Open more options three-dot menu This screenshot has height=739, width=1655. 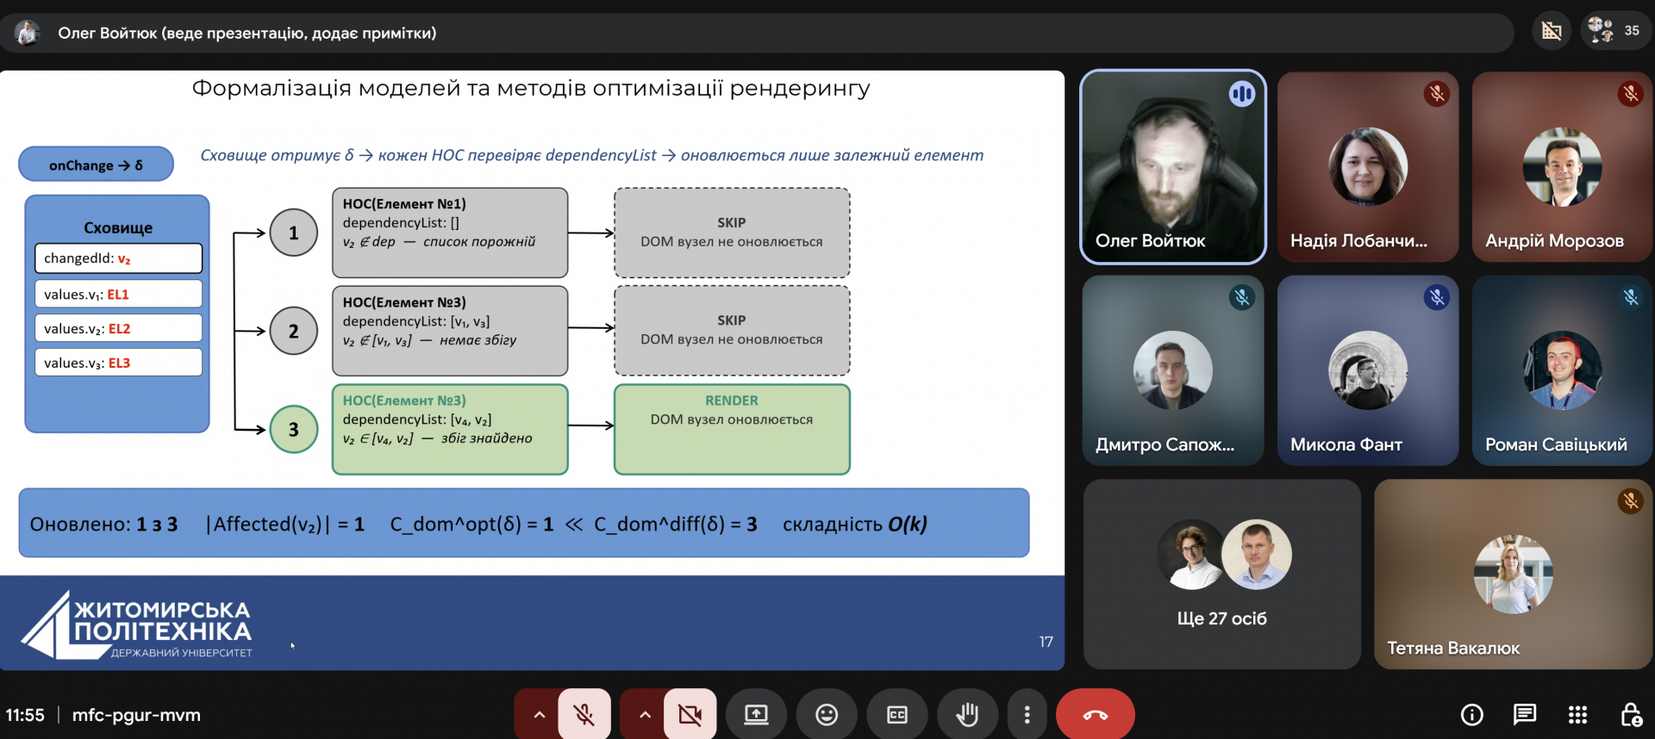tap(1027, 715)
